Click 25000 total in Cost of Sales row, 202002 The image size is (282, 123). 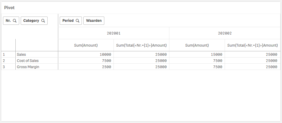(252, 61)
